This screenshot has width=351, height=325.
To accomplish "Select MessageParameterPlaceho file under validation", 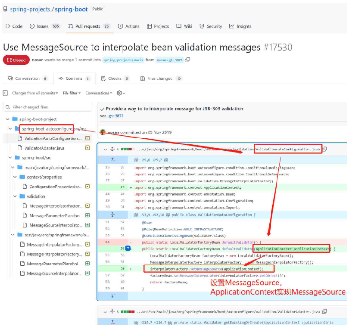I will coord(56,215).
